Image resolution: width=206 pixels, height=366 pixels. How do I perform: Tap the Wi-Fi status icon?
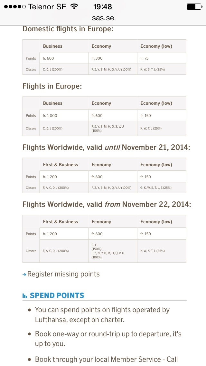pyautogui.click(x=74, y=6)
